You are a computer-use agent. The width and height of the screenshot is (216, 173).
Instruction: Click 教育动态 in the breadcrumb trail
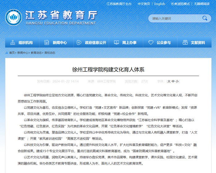[x=36, y=53]
